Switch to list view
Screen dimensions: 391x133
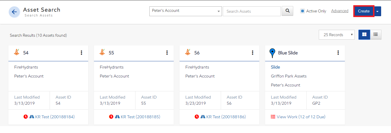[376, 35]
